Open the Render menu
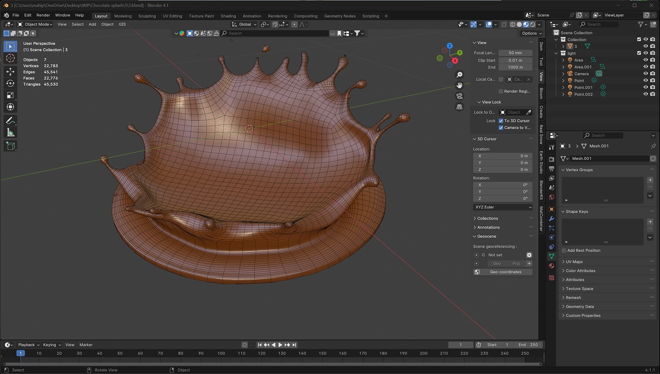This screenshot has width=660, height=374. pos(43,15)
